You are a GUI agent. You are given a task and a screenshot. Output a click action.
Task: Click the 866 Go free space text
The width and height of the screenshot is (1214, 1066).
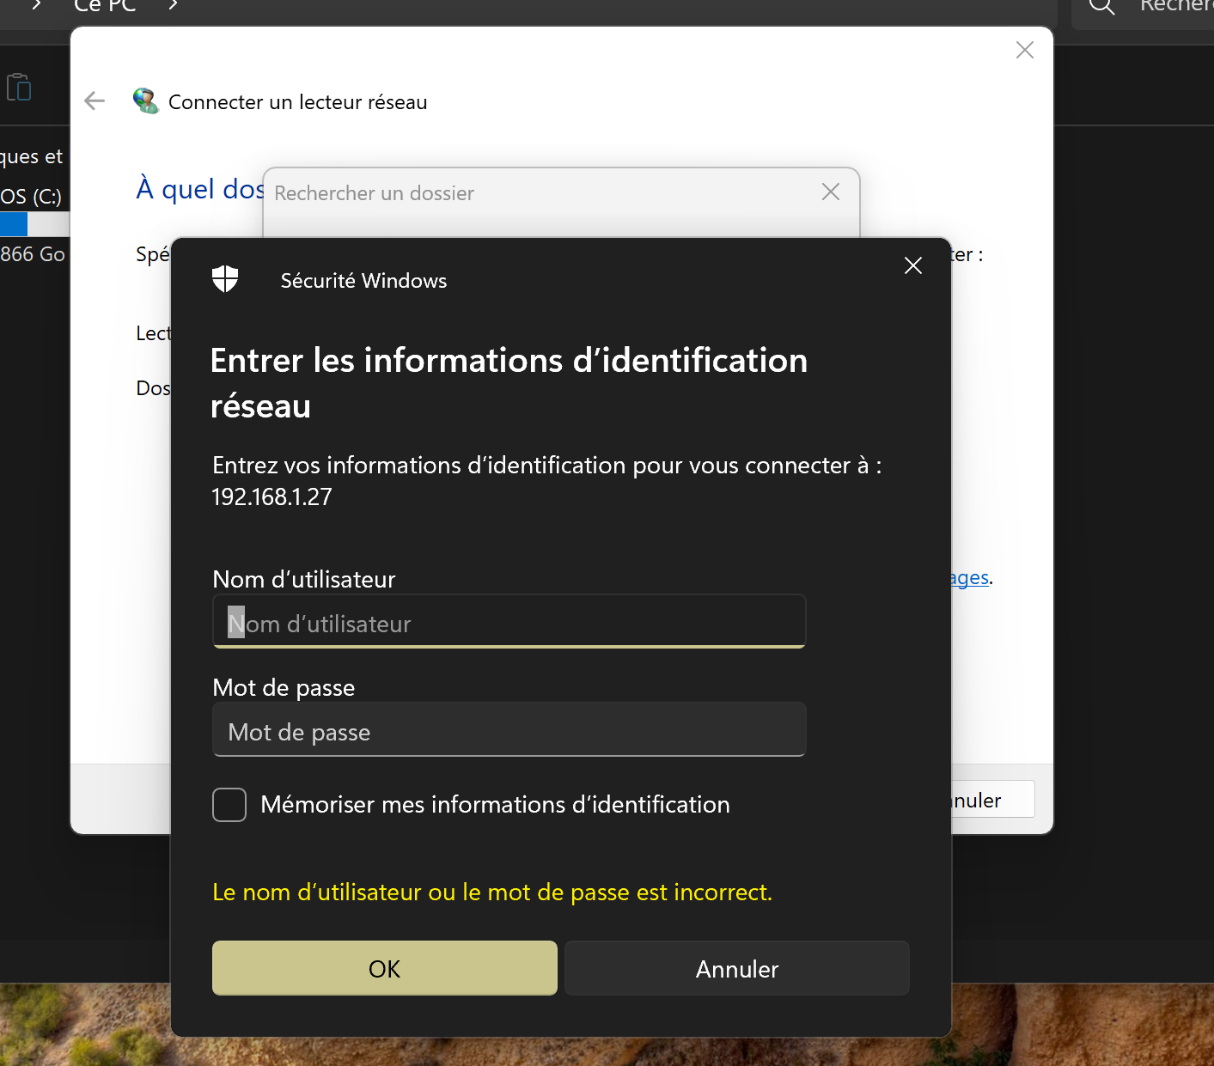click(33, 254)
